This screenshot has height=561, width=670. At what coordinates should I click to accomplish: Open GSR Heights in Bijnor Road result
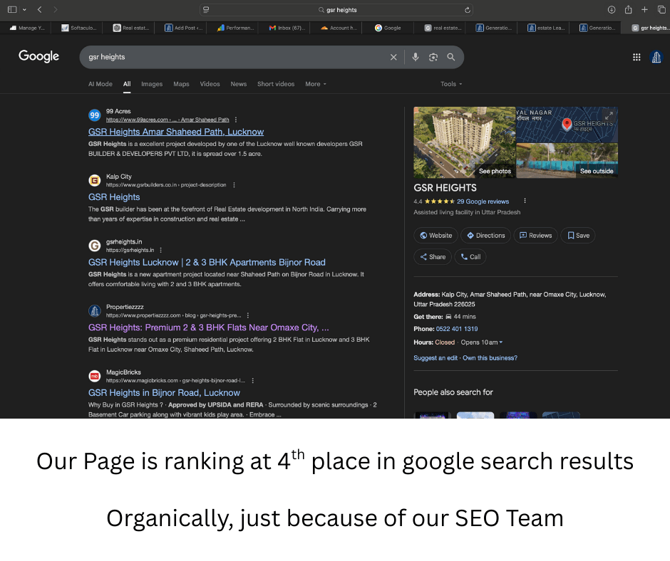[164, 393]
